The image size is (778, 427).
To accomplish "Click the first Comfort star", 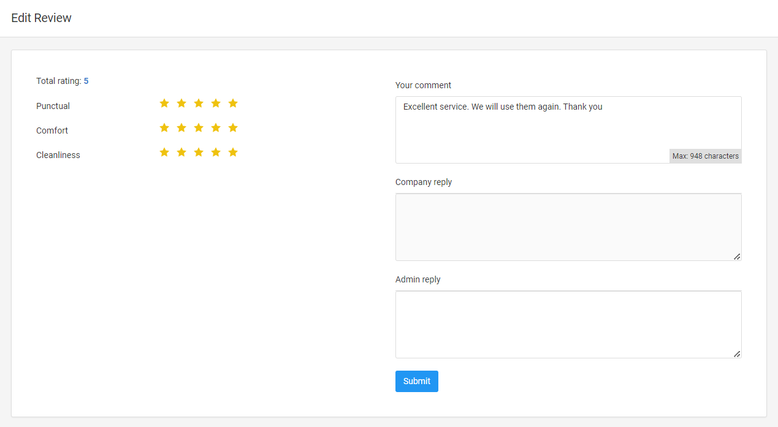I will click(x=164, y=128).
